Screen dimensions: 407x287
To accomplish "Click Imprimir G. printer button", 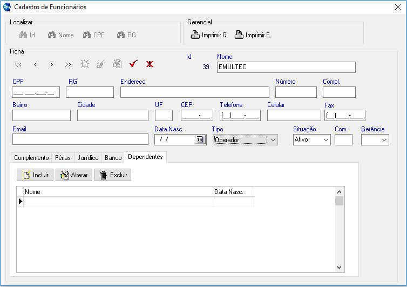I will pos(209,35).
